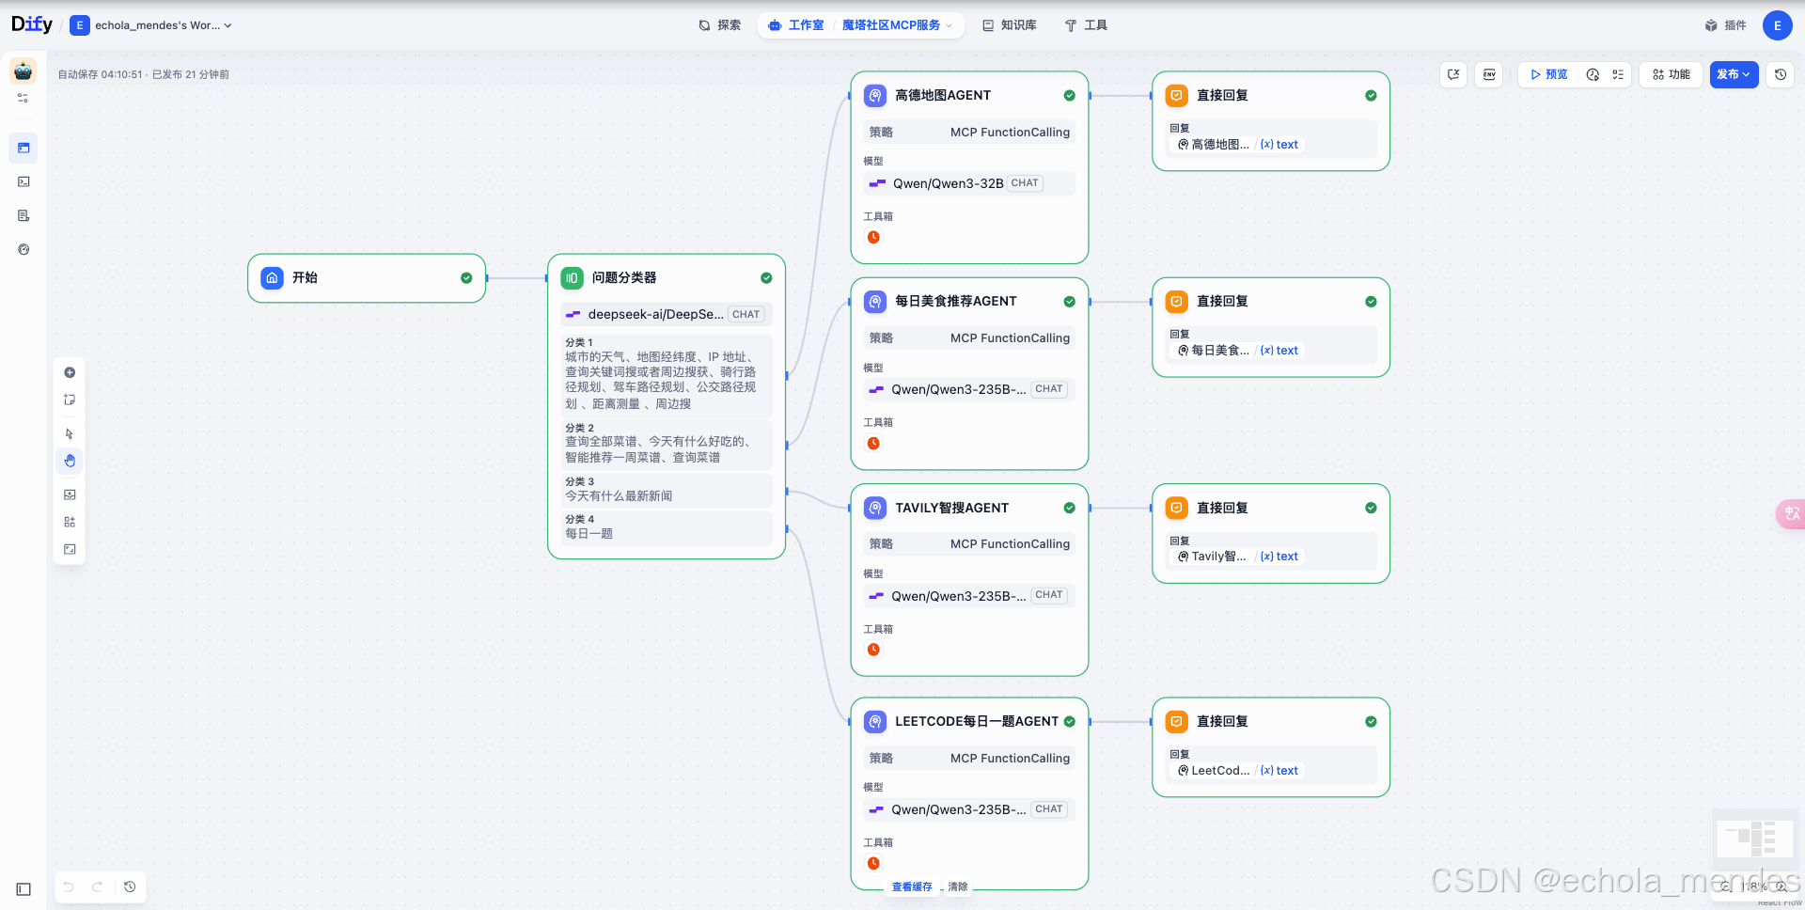
Task: Open change history at bottom toolbar
Action: tap(130, 886)
